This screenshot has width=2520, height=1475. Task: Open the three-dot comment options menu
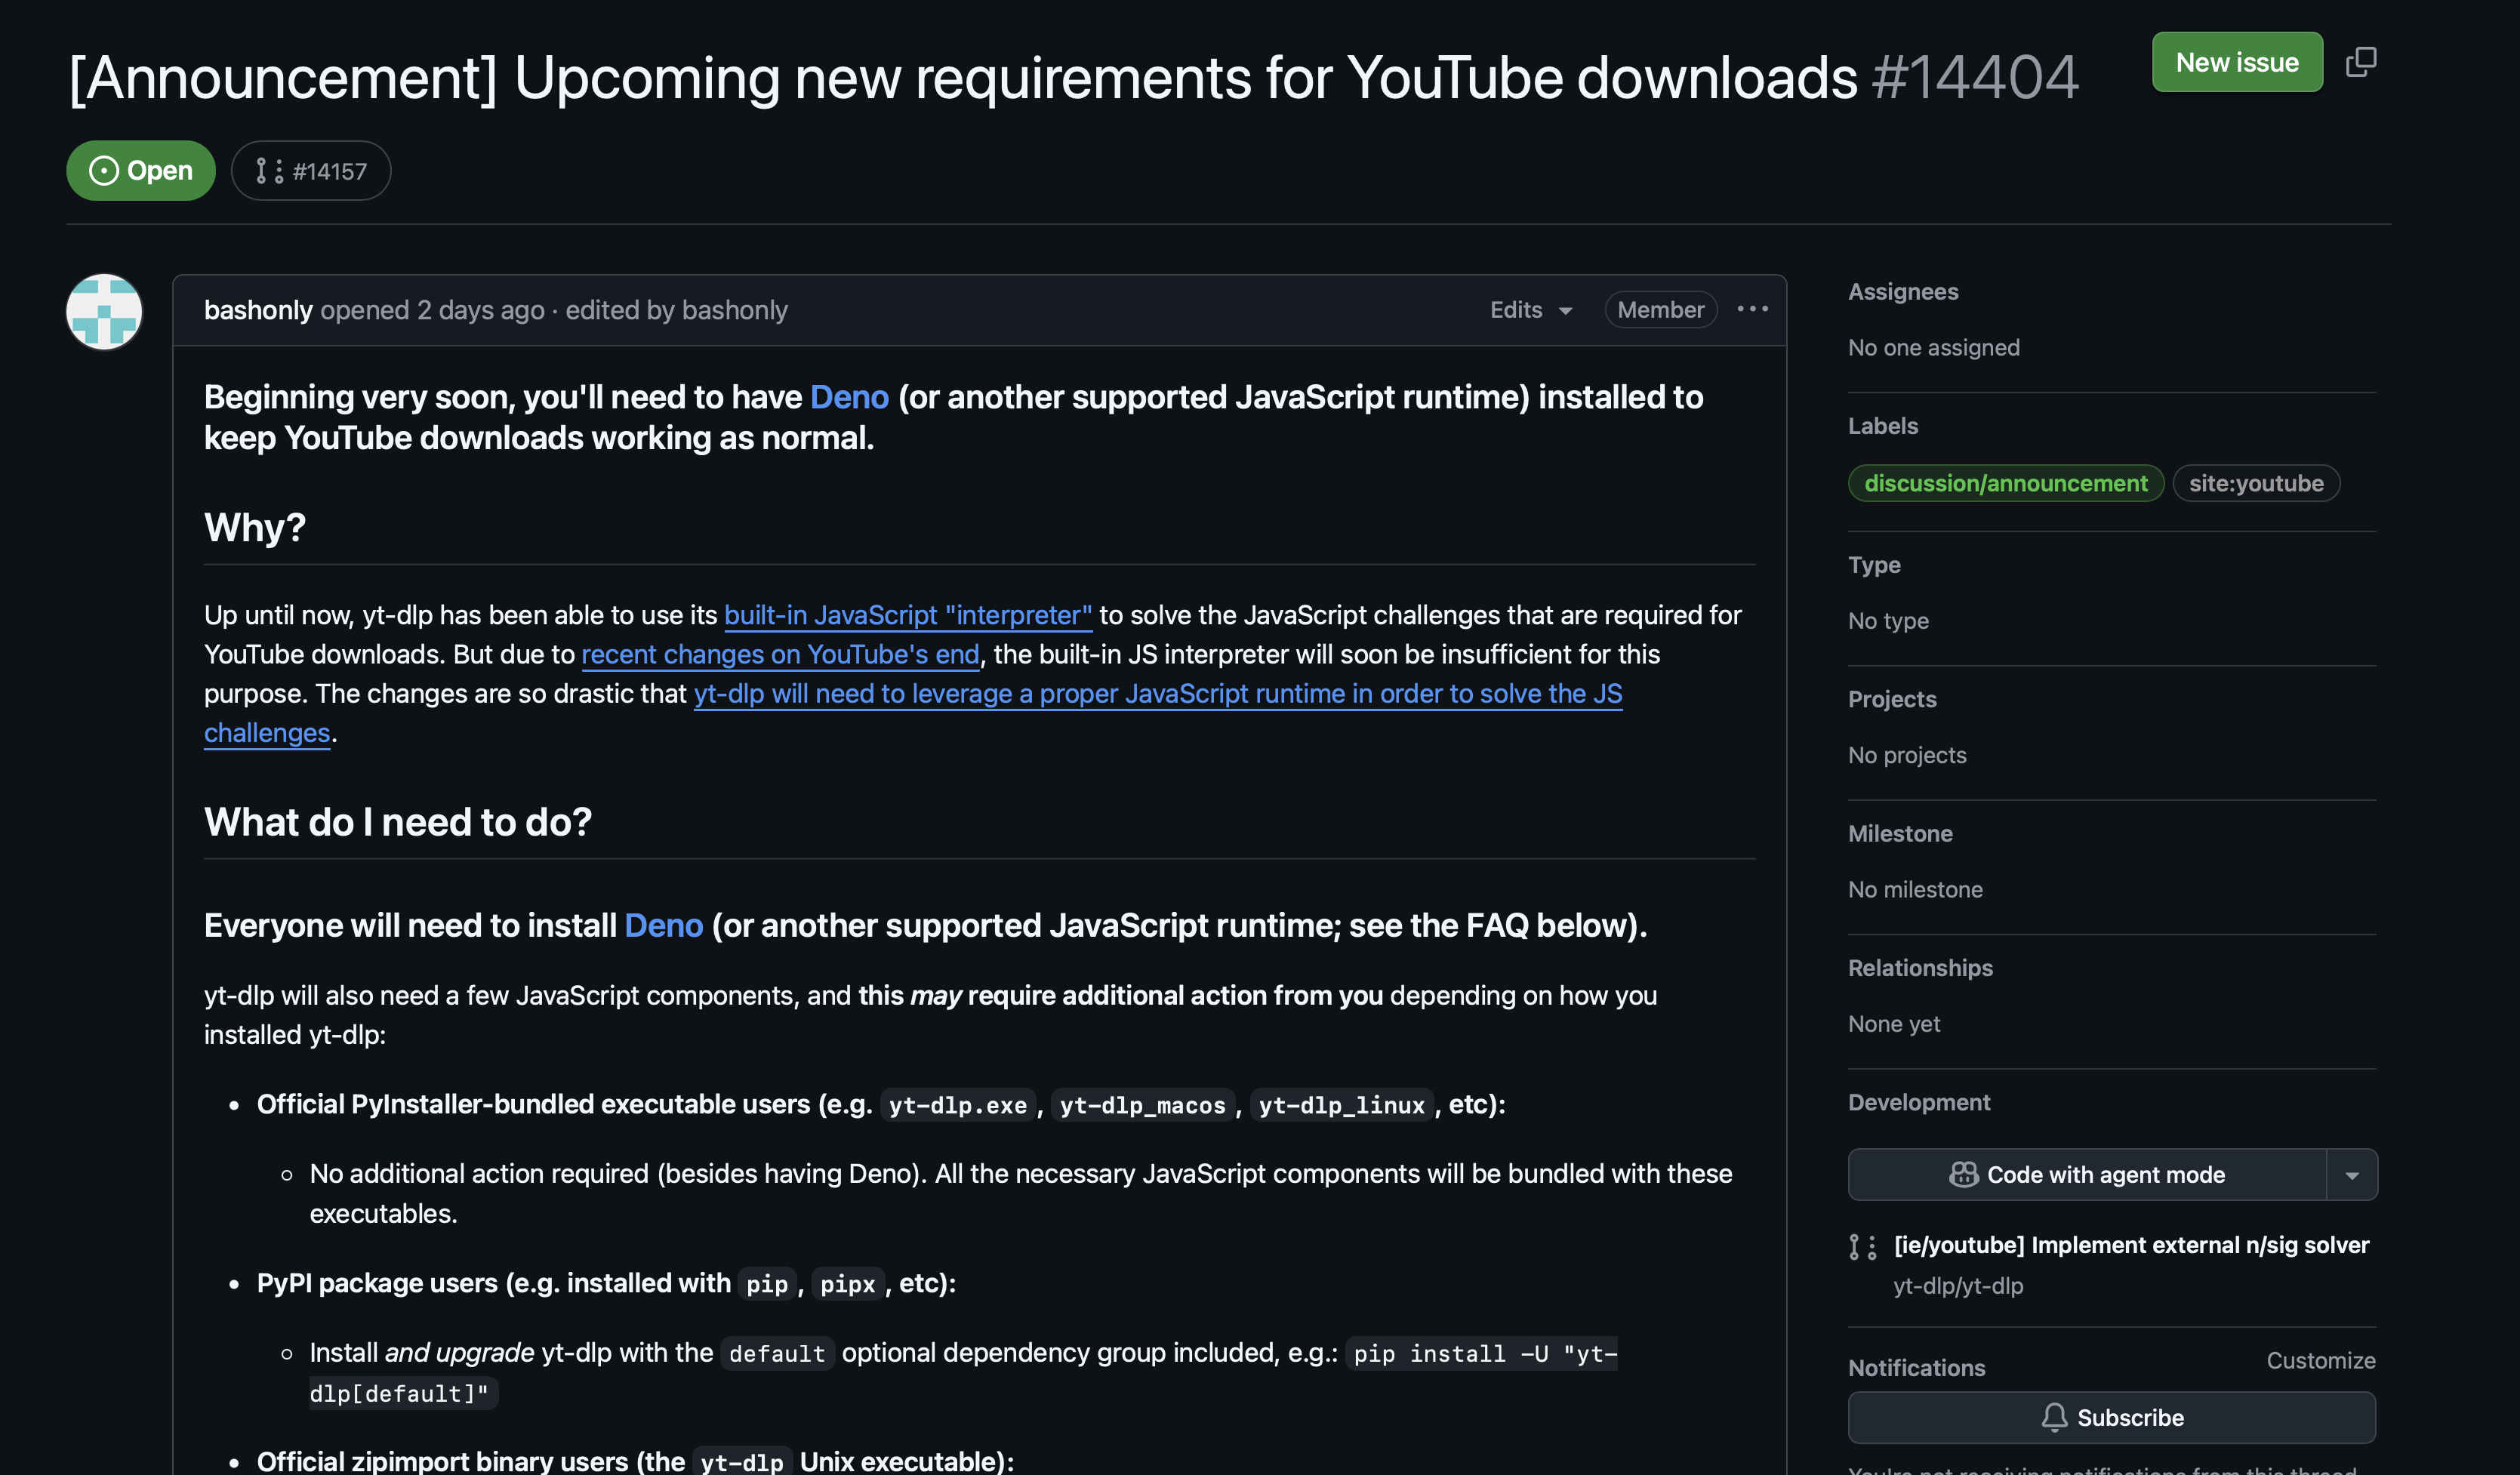point(1752,309)
